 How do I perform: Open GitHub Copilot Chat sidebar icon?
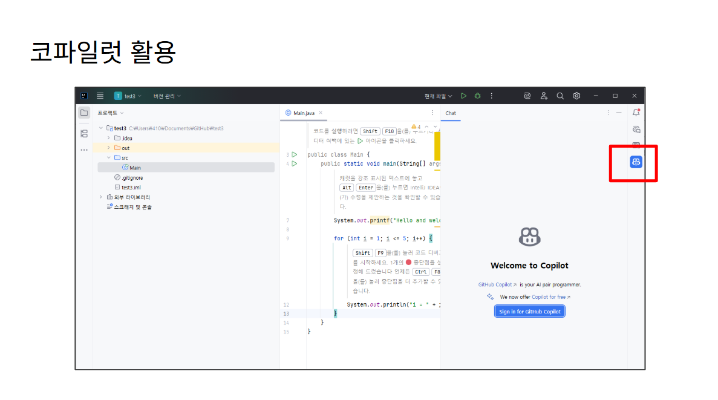point(636,162)
